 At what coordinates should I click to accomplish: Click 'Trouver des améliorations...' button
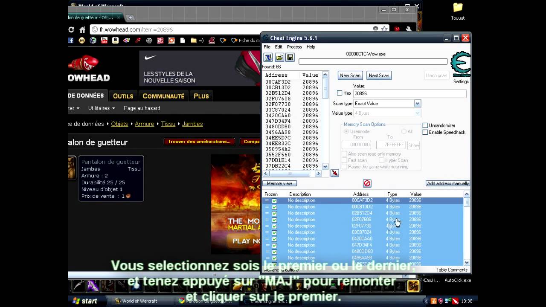[x=199, y=142]
